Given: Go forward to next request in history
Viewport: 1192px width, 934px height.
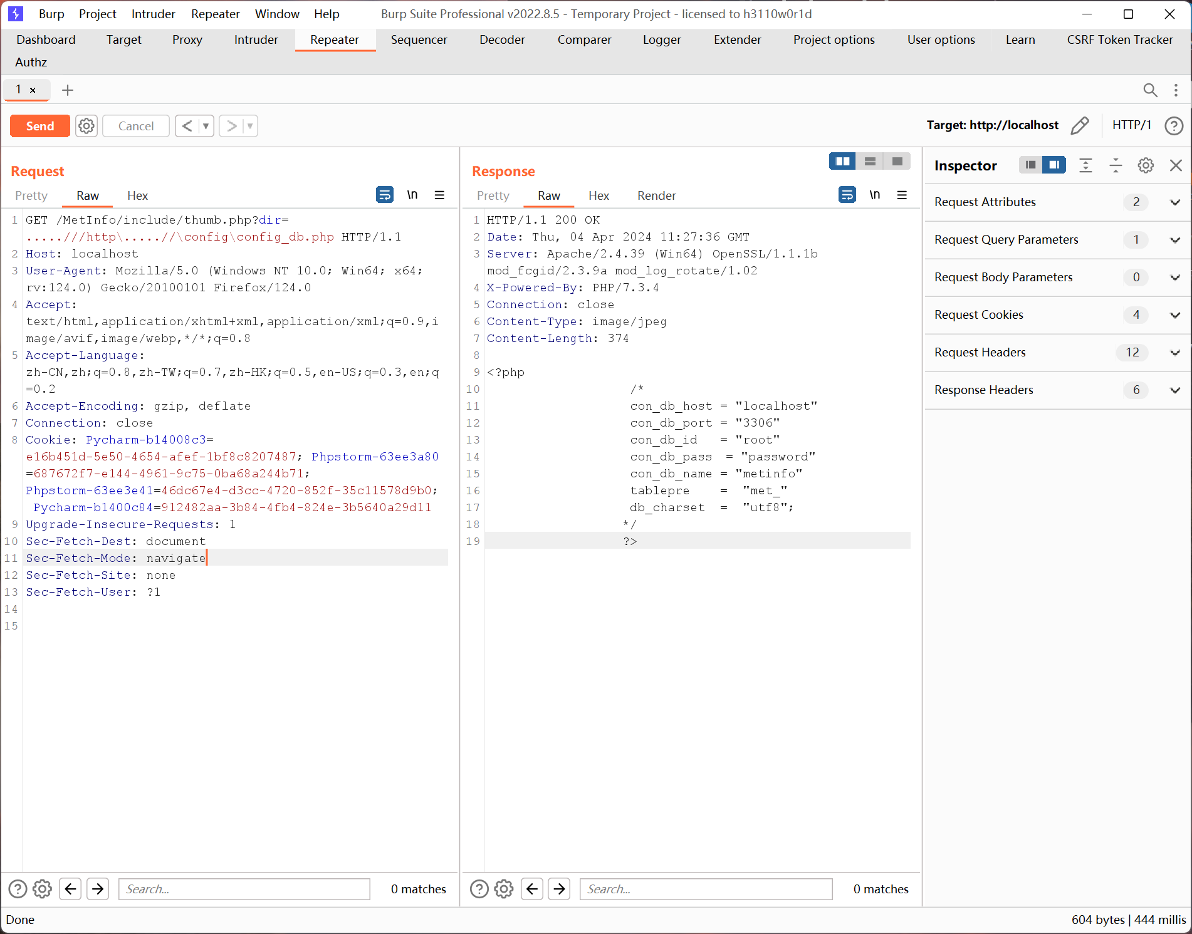Looking at the screenshot, I should pyautogui.click(x=231, y=126).
